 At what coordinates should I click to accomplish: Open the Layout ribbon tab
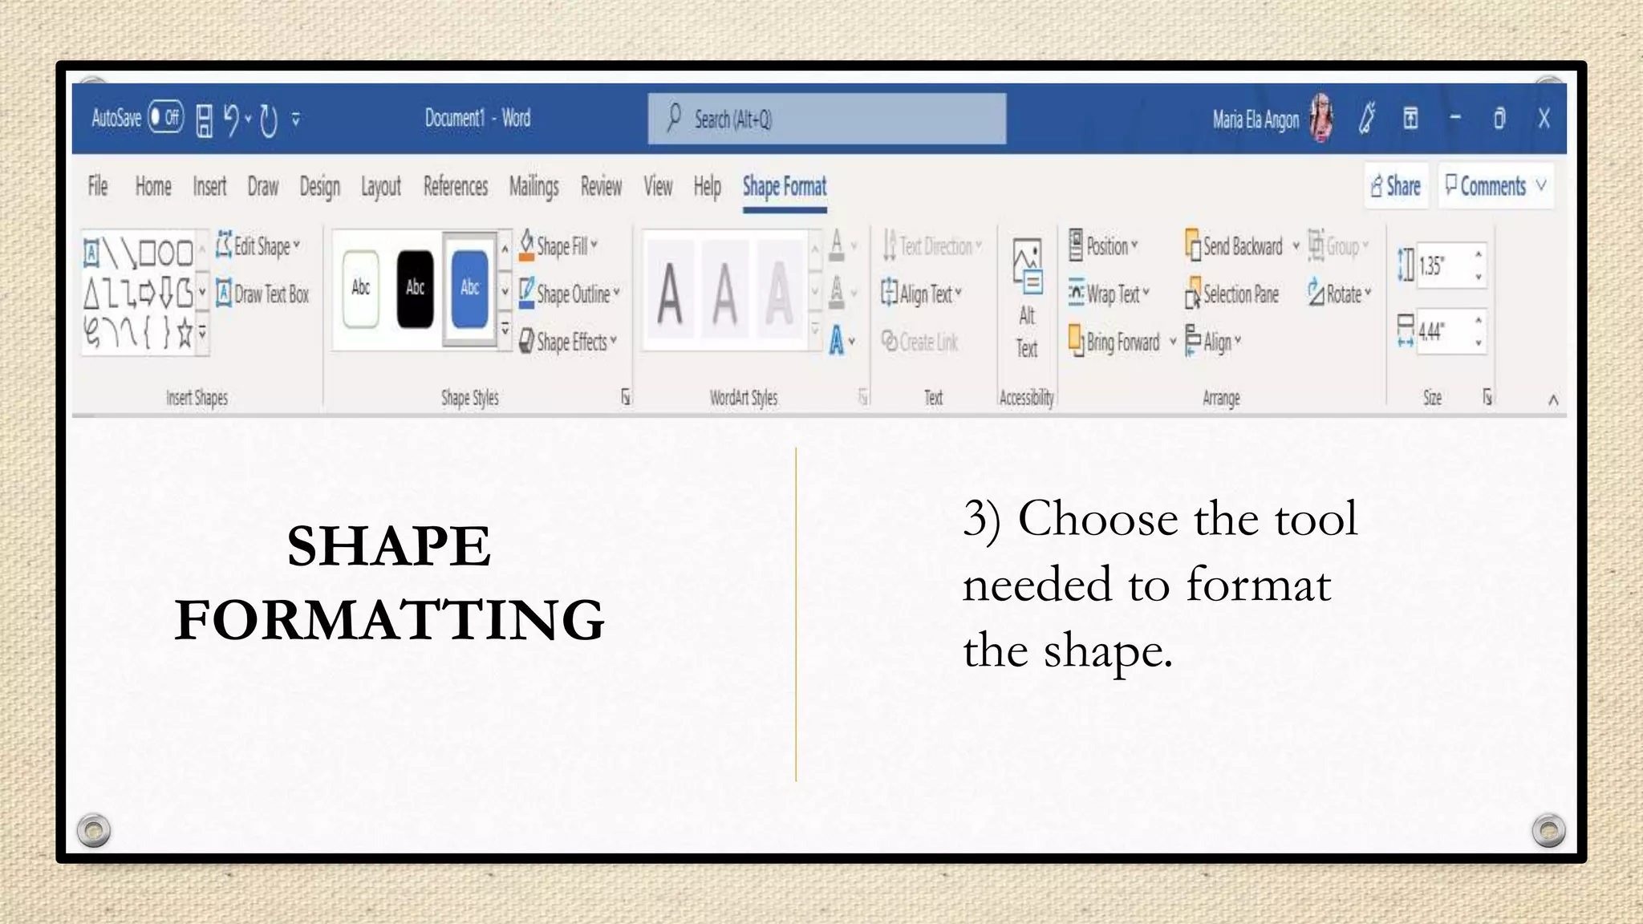[380, 187]
